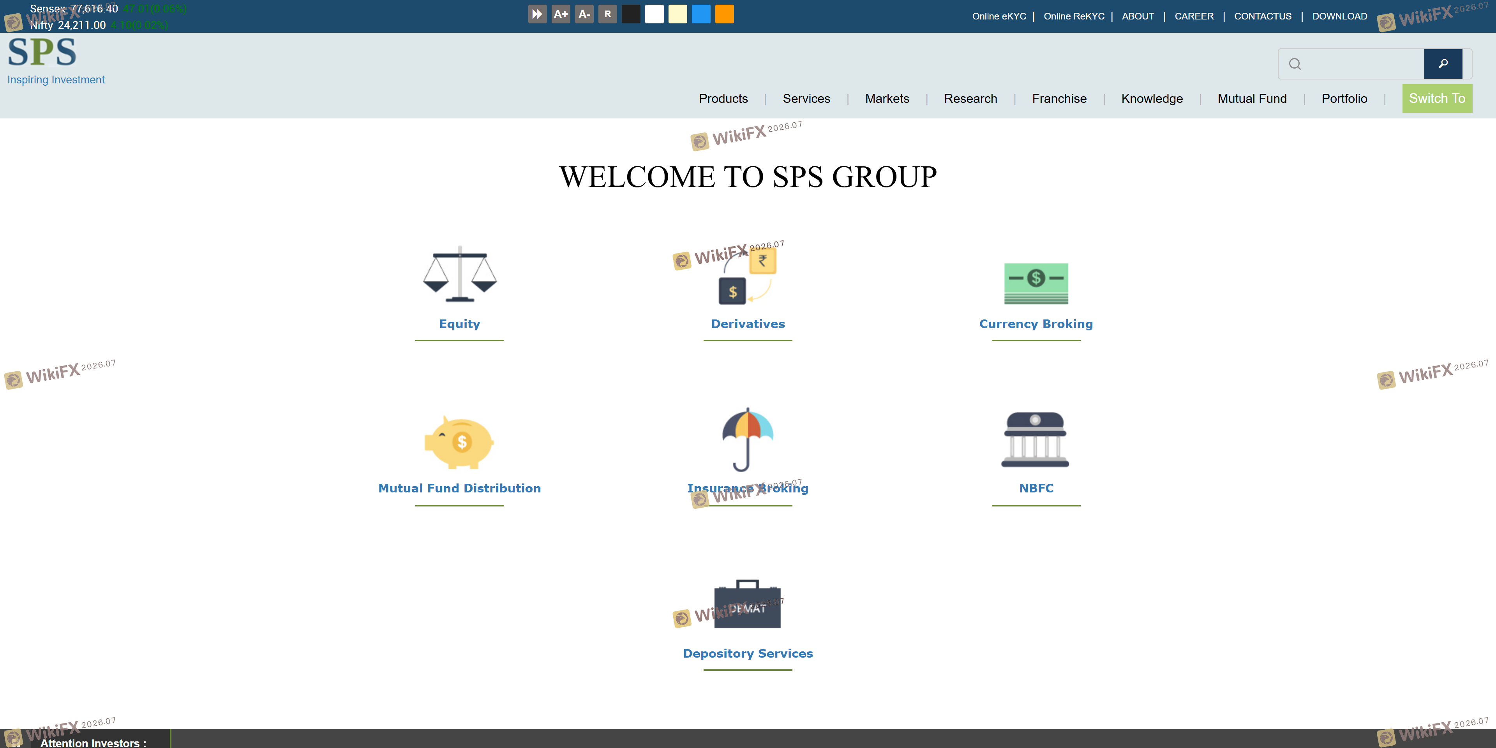Click the Insurance Broking umbrella icon
Viewport: 1496px width, 748px height.
click(748, 439)
